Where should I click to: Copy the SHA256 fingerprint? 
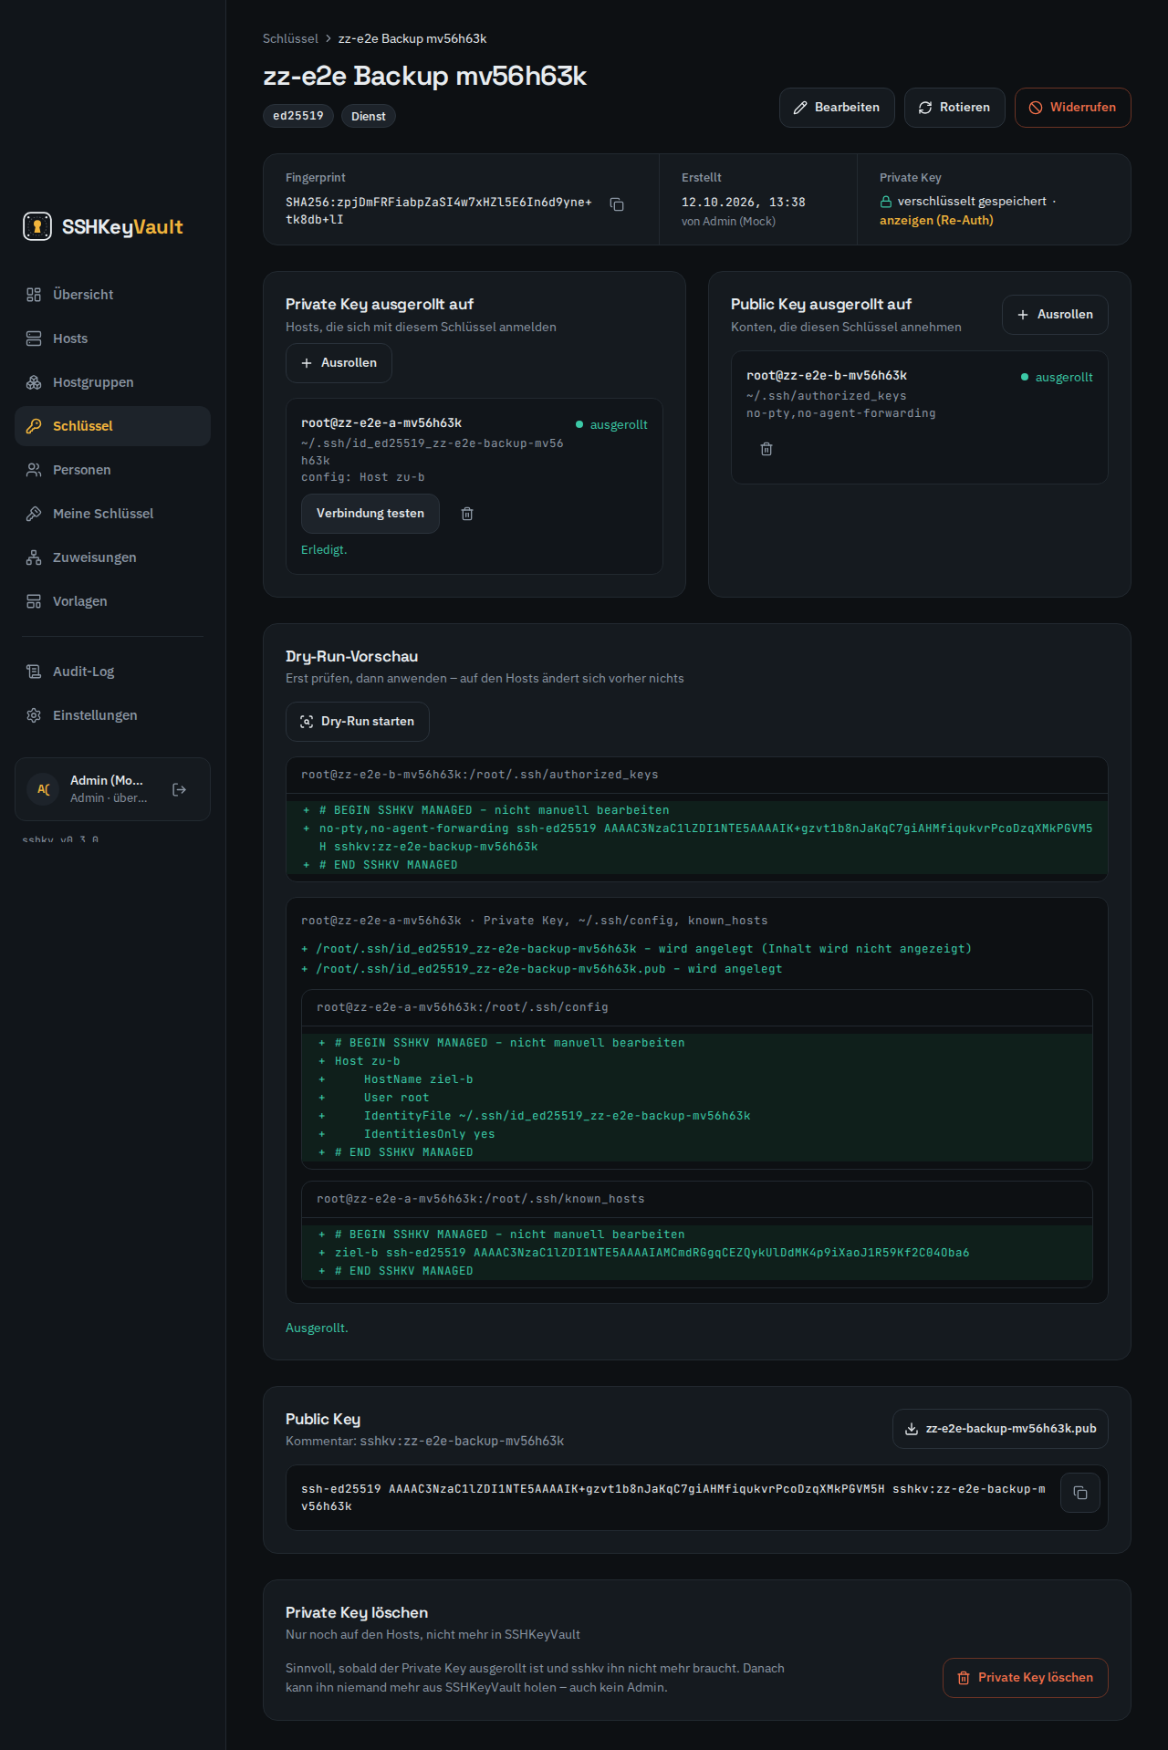click(x=617, y=204)
